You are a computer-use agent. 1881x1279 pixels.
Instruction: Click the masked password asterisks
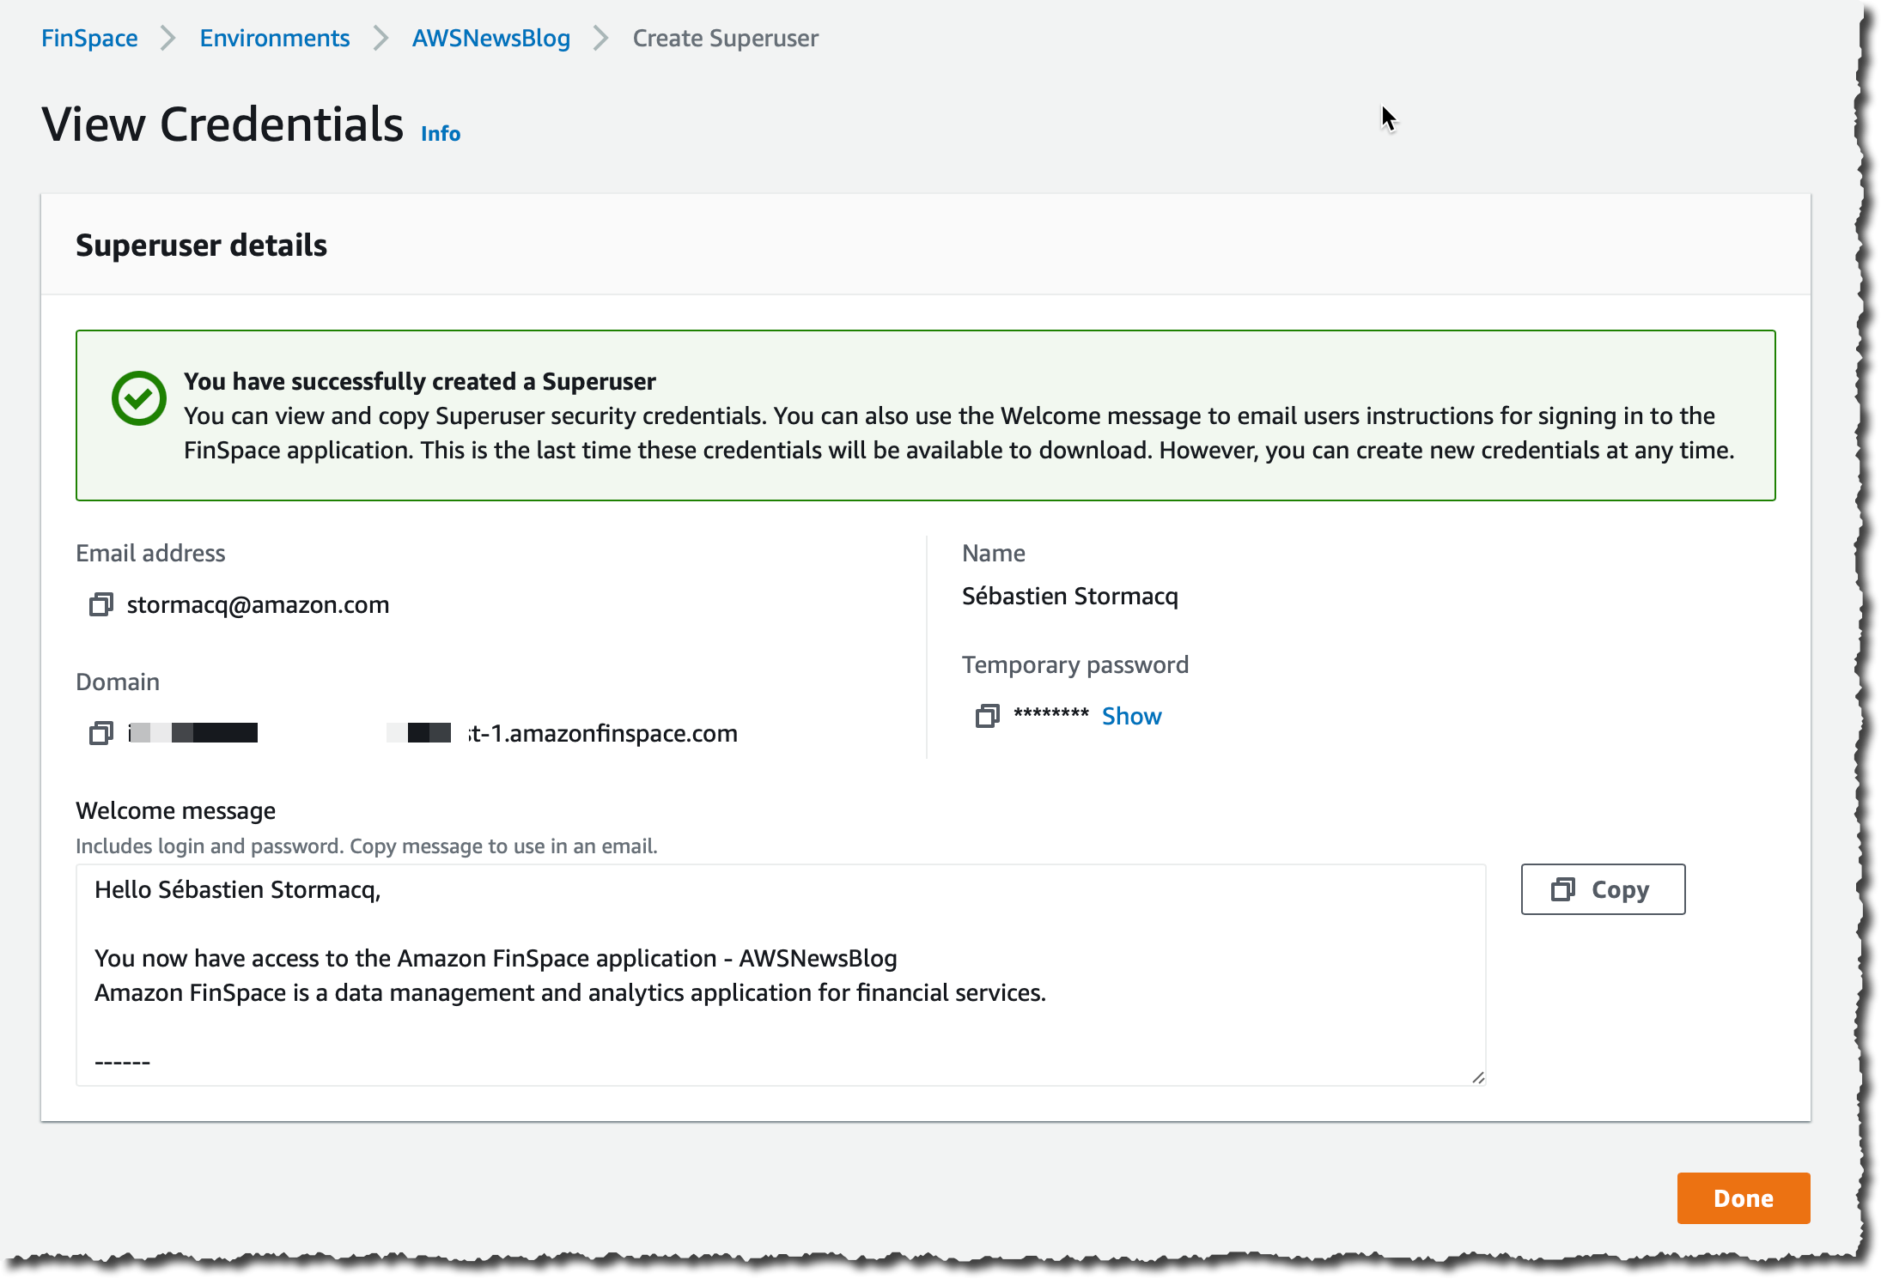[x=1051, y=714]
